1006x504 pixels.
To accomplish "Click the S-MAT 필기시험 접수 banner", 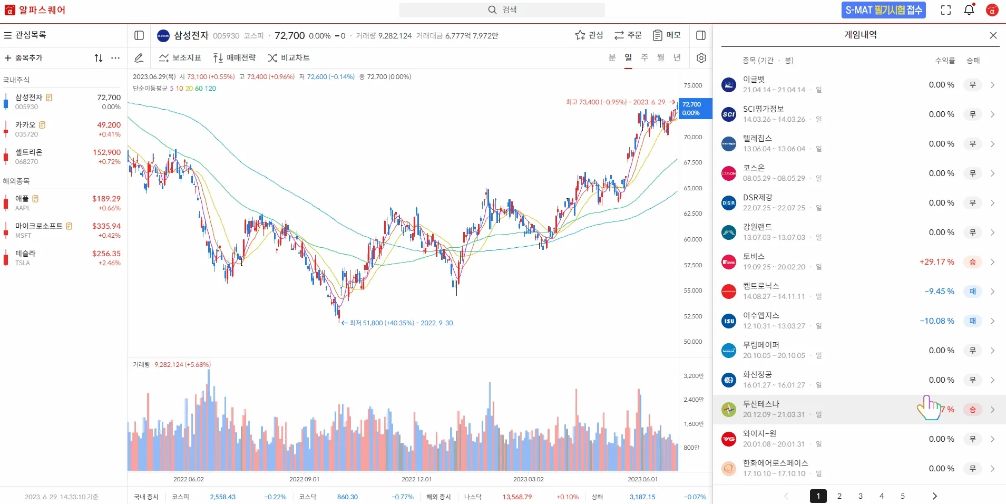I will (884, 10).
